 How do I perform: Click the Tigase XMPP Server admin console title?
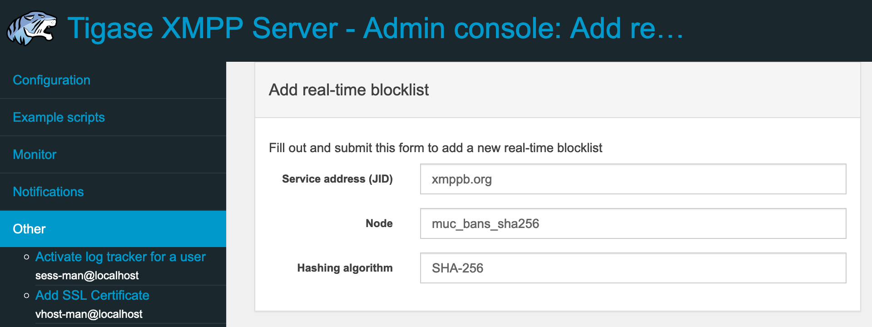click(x=375, y=28)
